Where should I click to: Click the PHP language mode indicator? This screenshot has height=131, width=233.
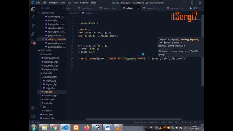(177, 122)
